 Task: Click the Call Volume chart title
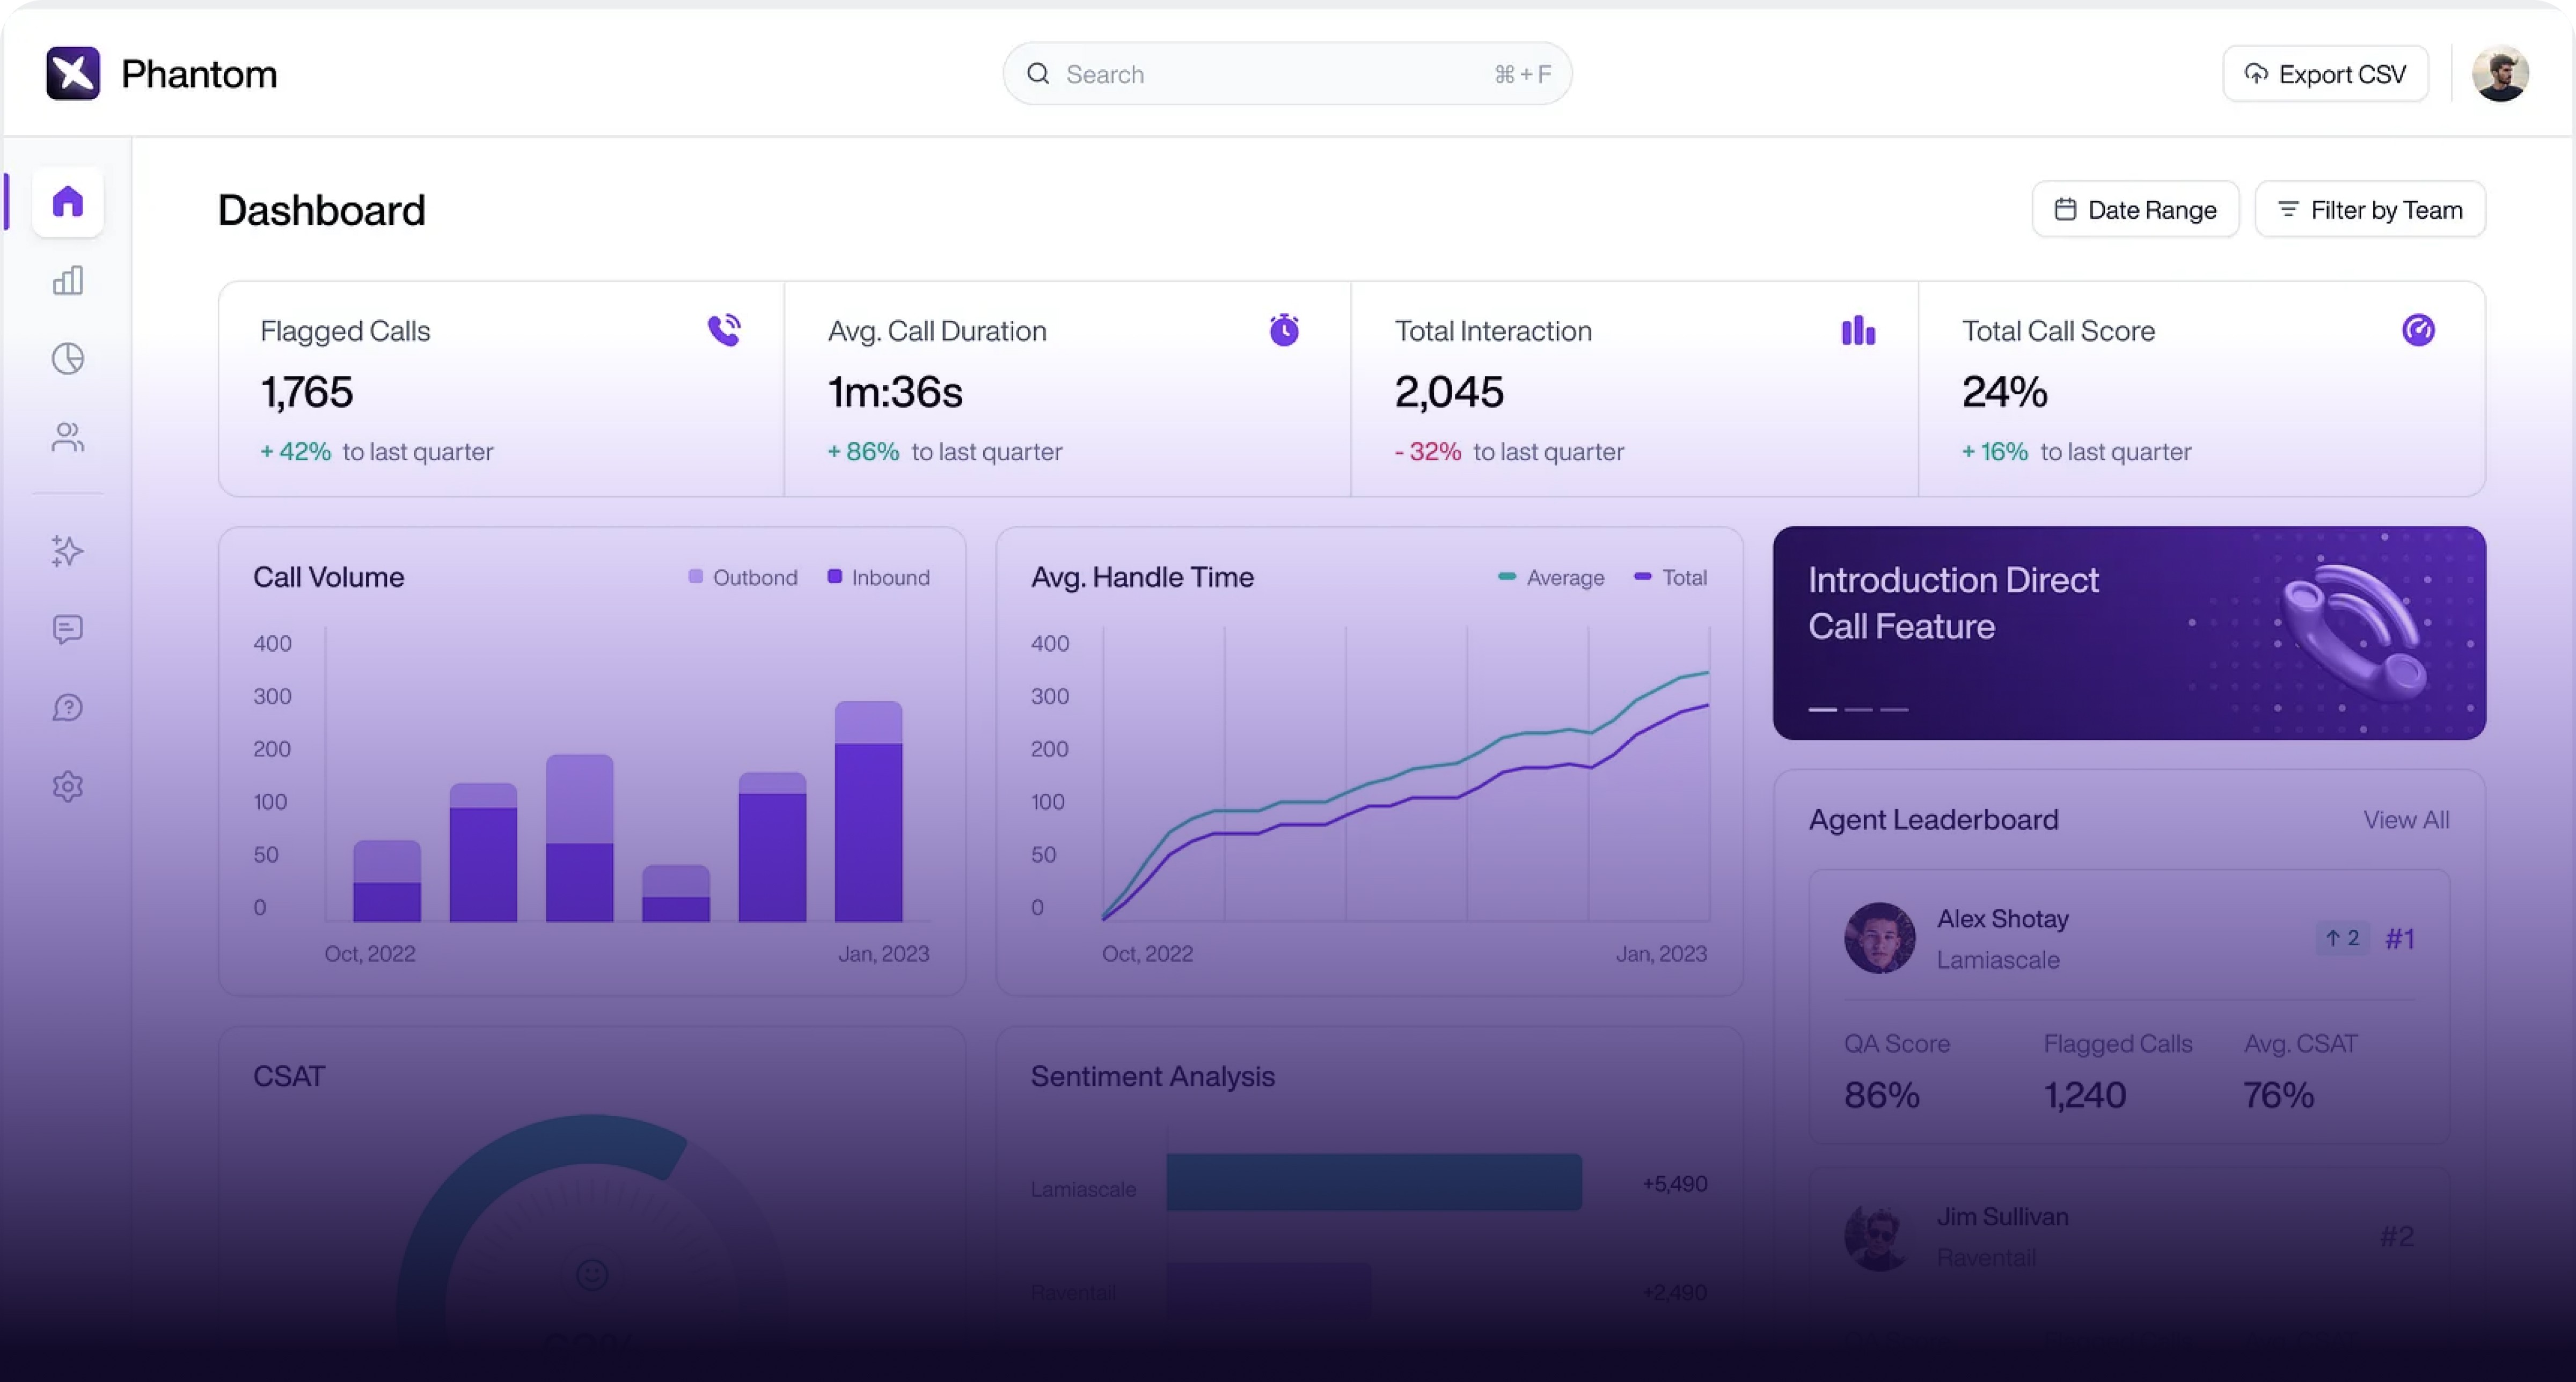click(328, 577)
